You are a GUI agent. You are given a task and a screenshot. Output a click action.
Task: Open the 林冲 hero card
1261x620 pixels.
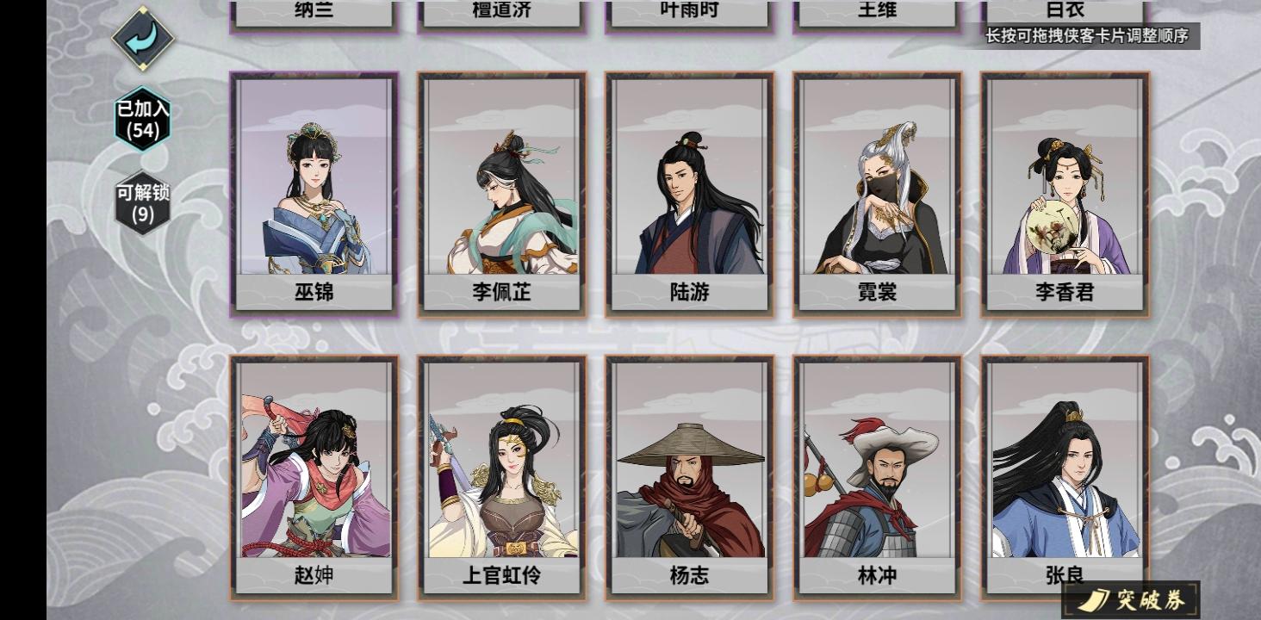click(x=877, y=478)
